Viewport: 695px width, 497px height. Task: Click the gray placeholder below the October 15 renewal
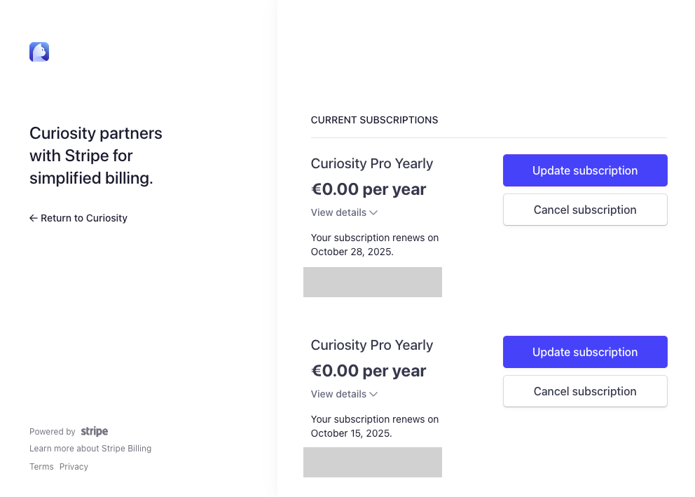click(372, 462)
